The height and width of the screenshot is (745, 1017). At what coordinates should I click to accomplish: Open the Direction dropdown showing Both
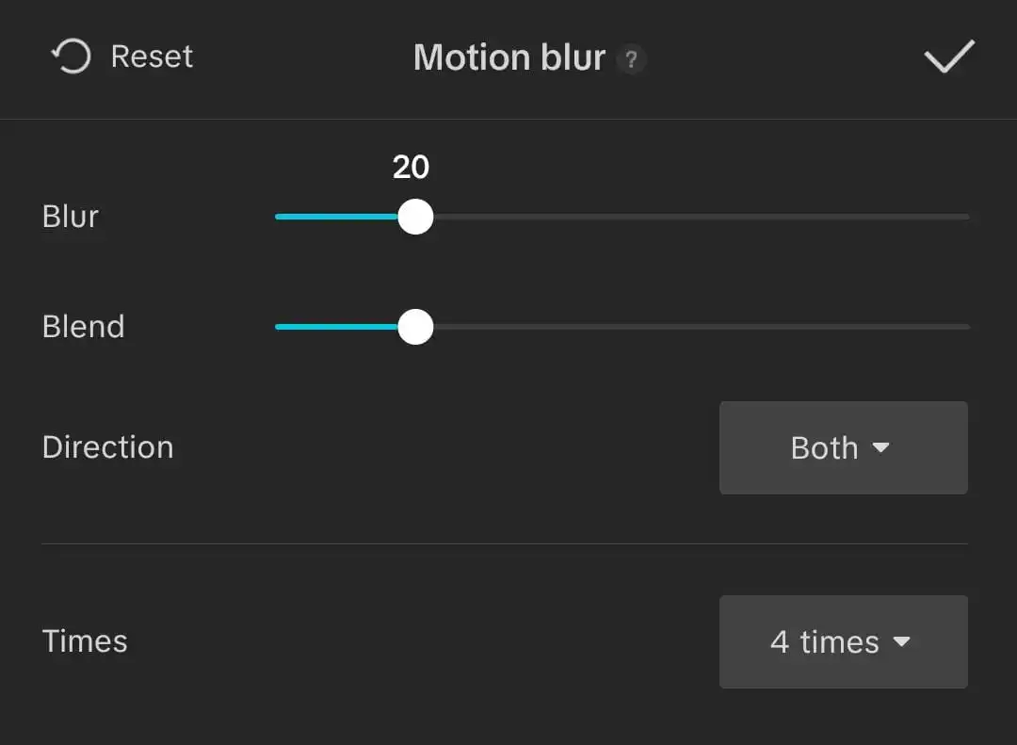click(x=843, y=447)
